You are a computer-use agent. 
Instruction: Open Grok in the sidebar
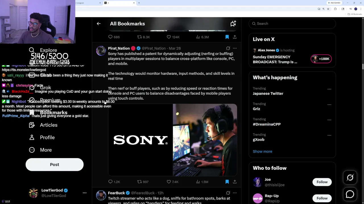pyautogui.click(x=40, y=88)
